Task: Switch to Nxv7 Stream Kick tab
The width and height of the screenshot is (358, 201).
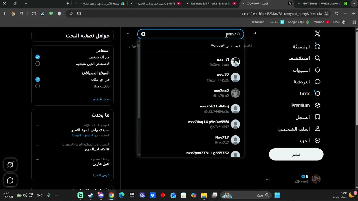Action: [322, 4]
